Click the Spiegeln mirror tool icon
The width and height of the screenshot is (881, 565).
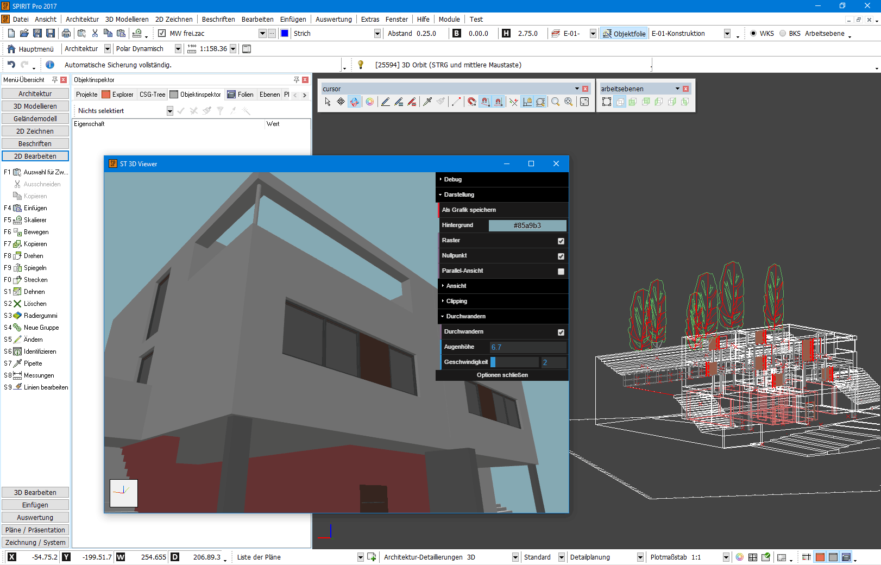pyautogui.click(x=17, y=268)
